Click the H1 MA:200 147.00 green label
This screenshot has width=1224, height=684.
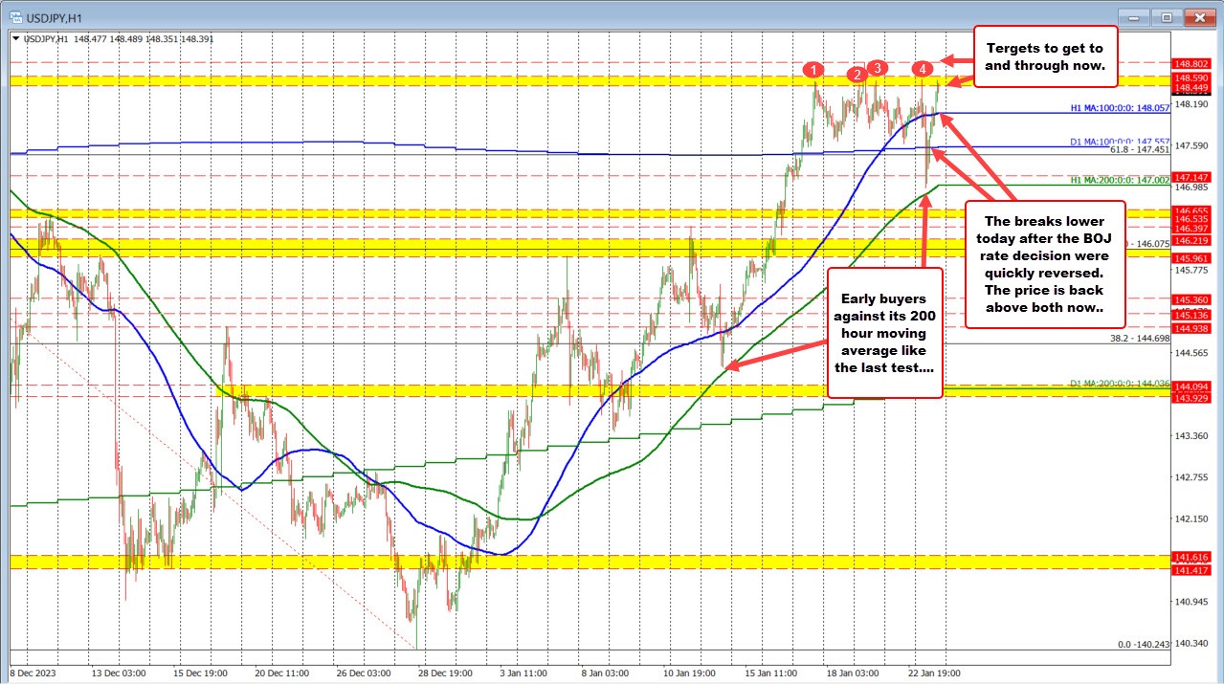coord(1118,178)
